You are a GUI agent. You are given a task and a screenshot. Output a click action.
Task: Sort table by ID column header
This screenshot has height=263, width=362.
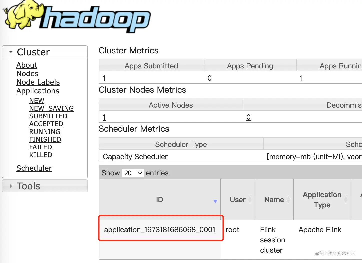tap(160, 200)
